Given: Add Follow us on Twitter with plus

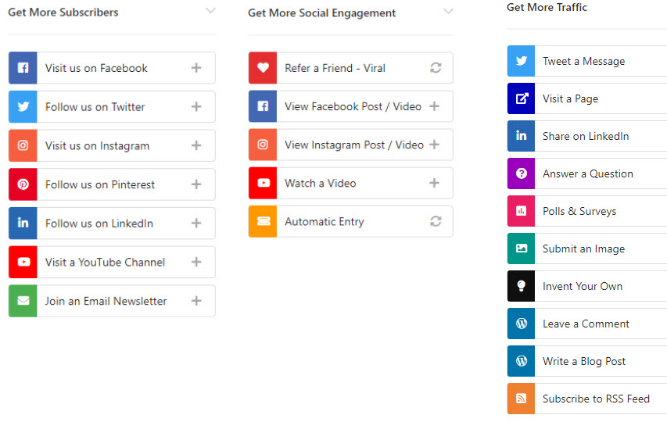Looking at the screenshot, I should click(x=196, y=106).
